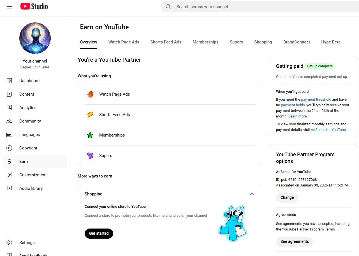
Task: Click the AdSense publisher ID text
Action: pos(297,179)
